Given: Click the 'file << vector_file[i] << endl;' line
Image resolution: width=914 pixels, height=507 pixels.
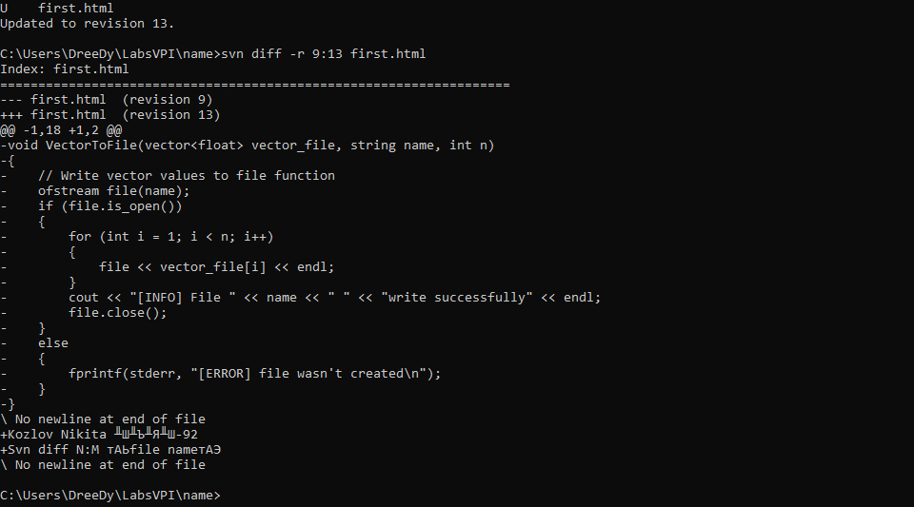Looking at the screenshot, I should tap(217, 267).
